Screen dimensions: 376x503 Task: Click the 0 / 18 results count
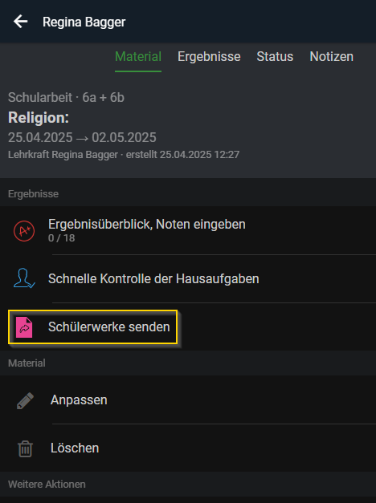click(x=61, y=238)
